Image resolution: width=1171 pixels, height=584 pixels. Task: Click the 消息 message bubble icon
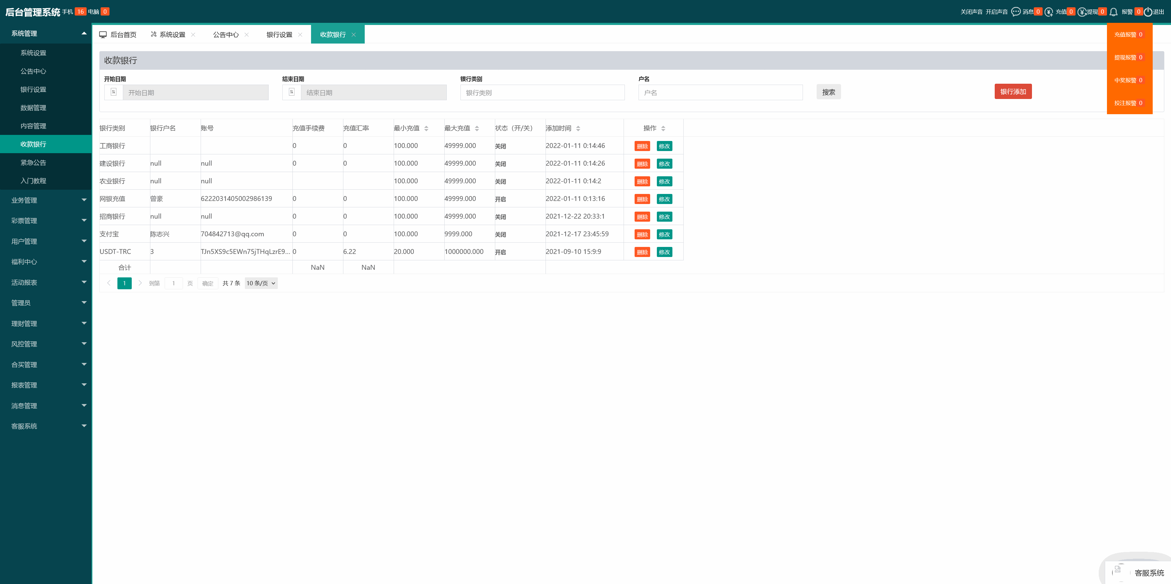[1015, 12]
